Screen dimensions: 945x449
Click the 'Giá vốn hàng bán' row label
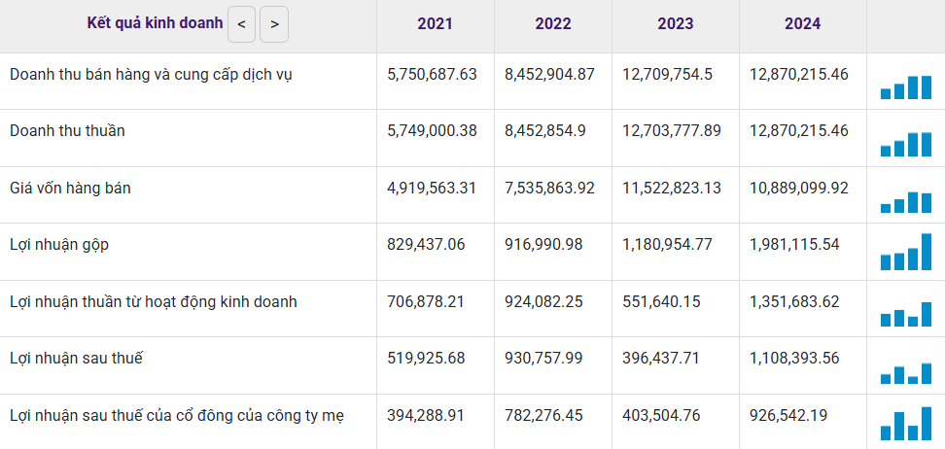[x=70, y=189]
